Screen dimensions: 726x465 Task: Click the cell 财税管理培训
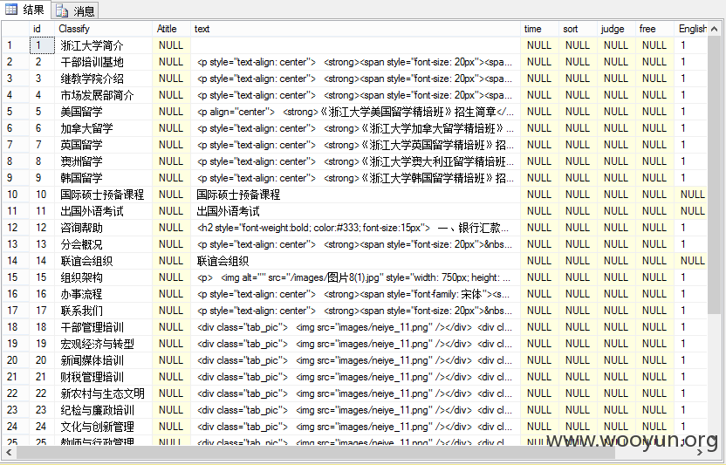[103, 377]
